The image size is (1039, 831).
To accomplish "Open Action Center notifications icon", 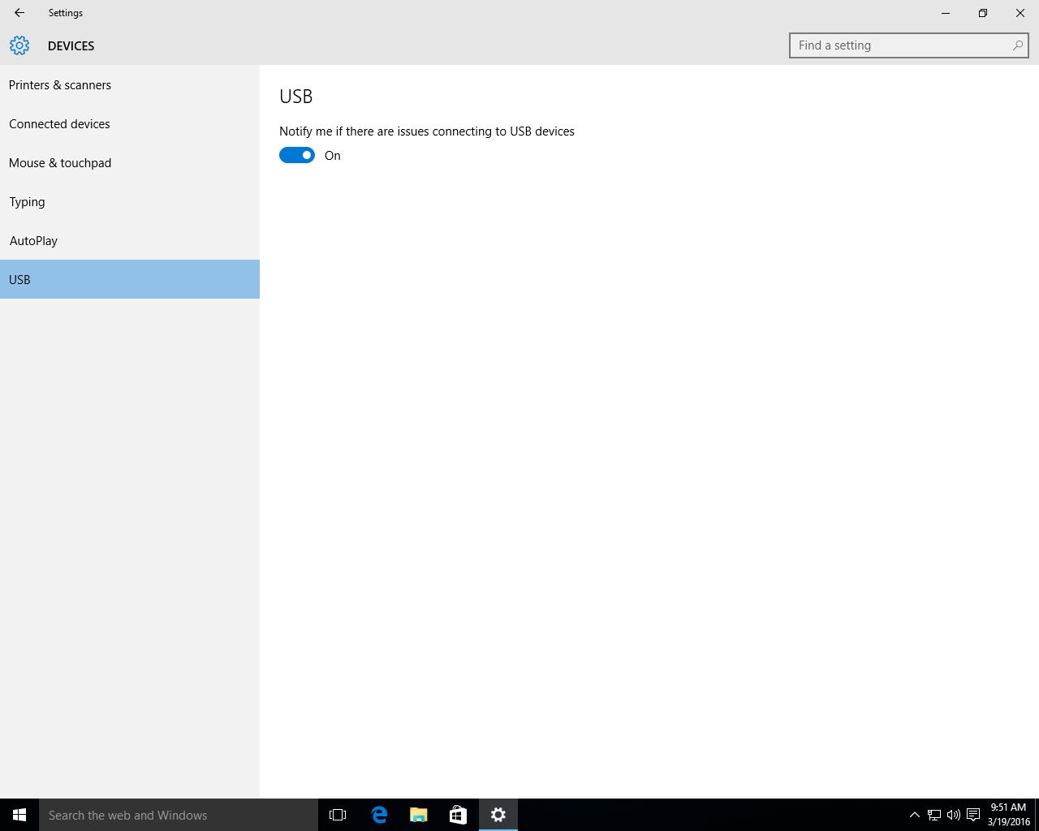I will coord(972,815).
